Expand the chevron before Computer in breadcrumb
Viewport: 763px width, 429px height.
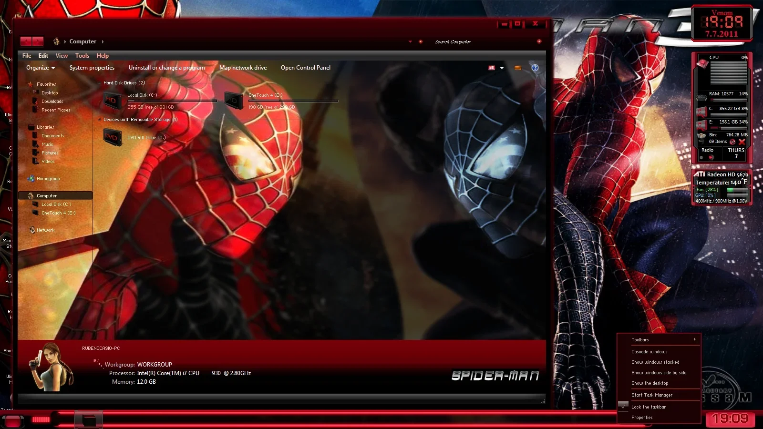click(x=65, y=41)
